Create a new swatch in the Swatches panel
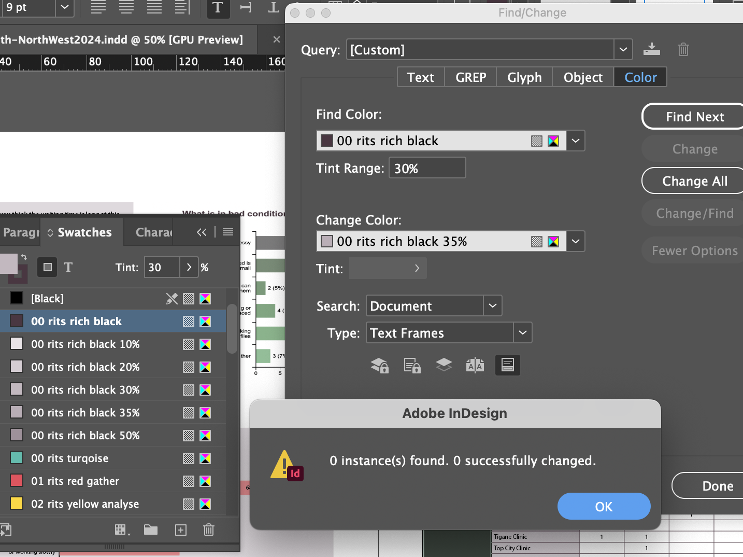The width and height of the screenshot is (743, 557). point(181,530)
